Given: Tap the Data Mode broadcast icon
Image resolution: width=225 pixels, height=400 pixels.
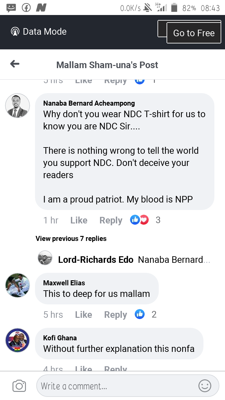Looking at the screenshot, I should point(15,32).
